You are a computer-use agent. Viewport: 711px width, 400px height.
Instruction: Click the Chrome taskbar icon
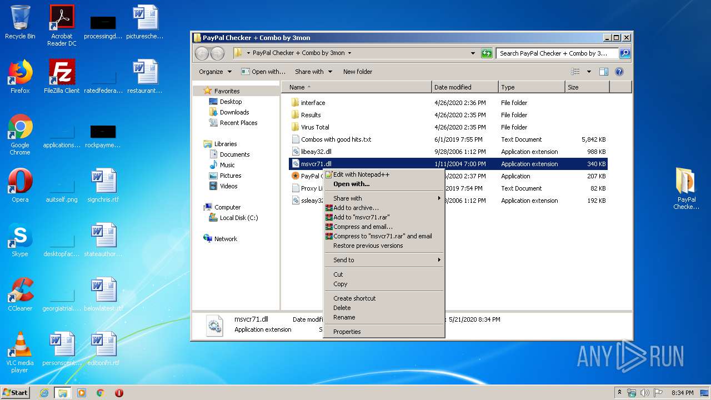[101, 393]
